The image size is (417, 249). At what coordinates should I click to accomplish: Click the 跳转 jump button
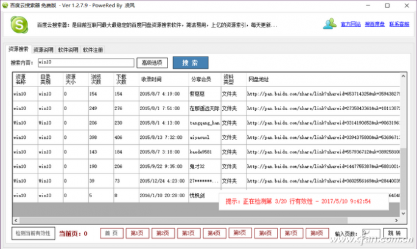pyautogui.click(x=395, y=233)
